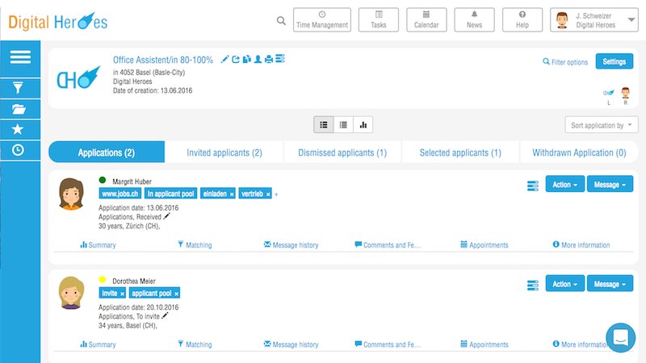Click the pencil edit icon beside job title

pos(224,60)
